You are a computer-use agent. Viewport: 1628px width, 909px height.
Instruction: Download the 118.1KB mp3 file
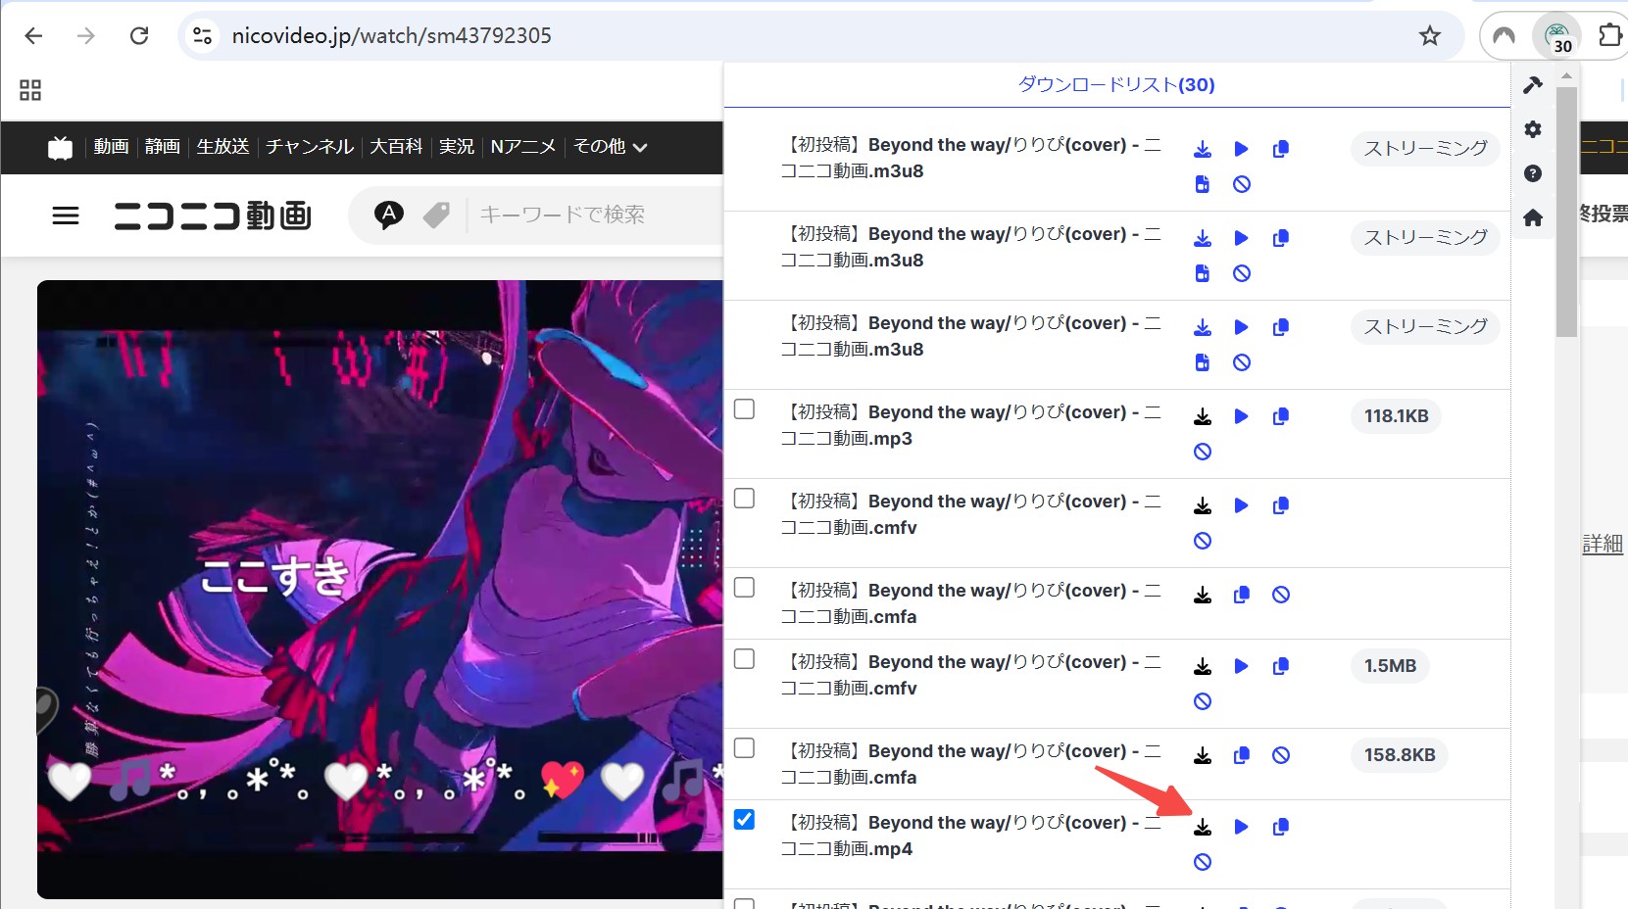click(x=1203, y=416)
